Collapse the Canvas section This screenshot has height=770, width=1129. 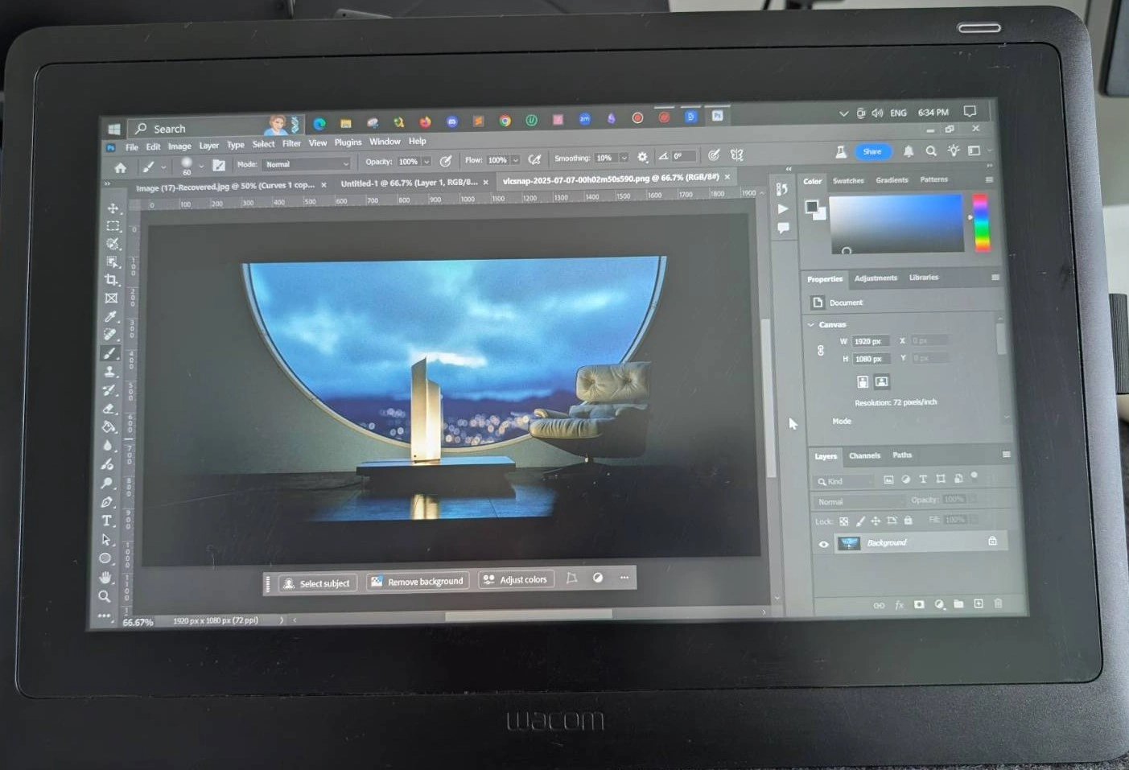[811, 325]
